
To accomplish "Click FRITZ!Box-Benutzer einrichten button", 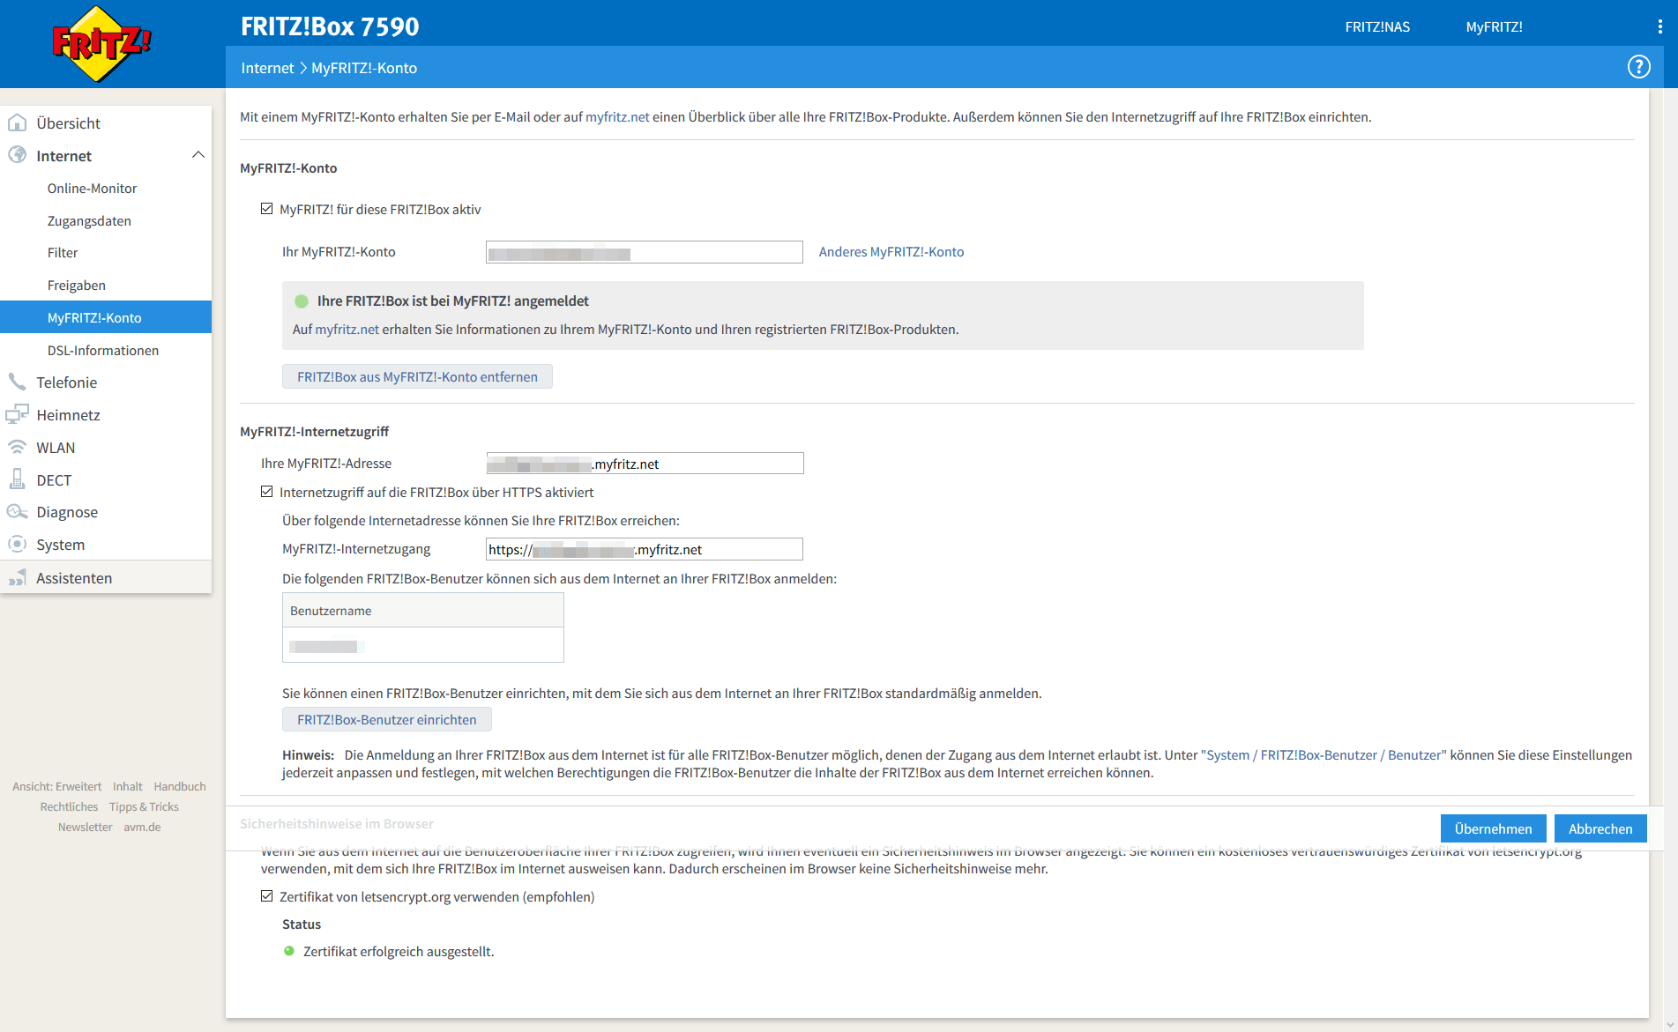I will click(x=387, y=719).
